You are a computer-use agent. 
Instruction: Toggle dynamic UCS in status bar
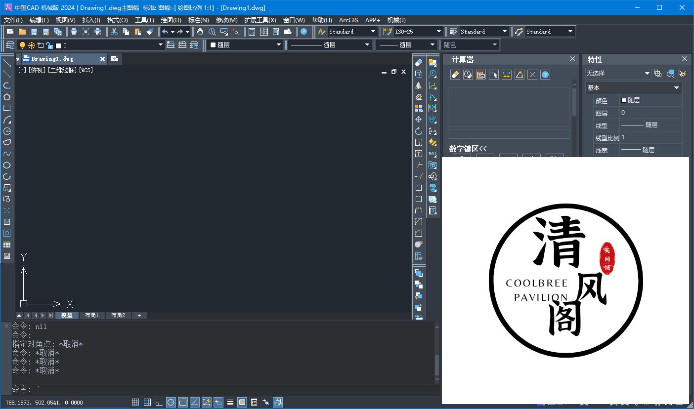point(207,402)
